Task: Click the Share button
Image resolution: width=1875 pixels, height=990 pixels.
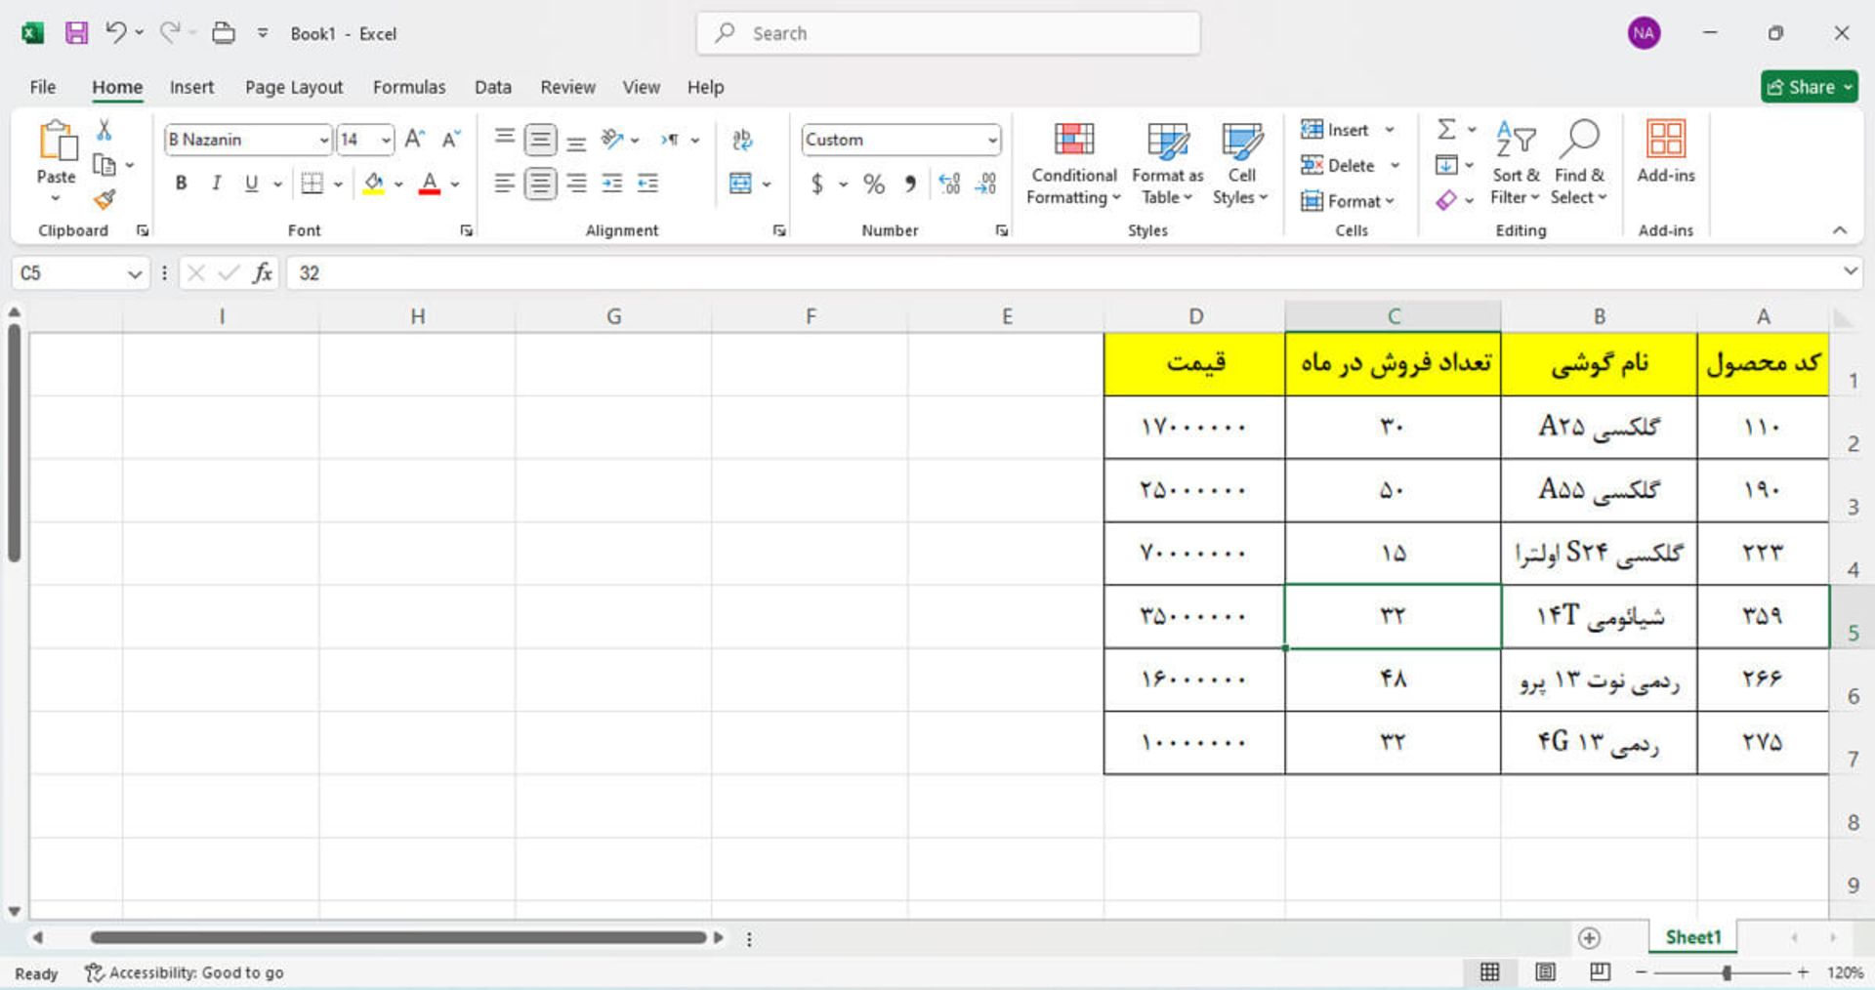Action: pos(1809,87)
